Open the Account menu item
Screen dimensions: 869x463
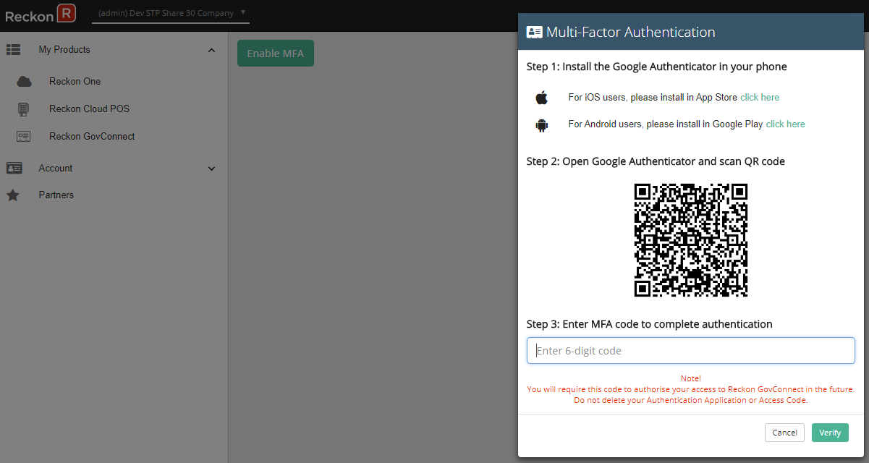56,168
